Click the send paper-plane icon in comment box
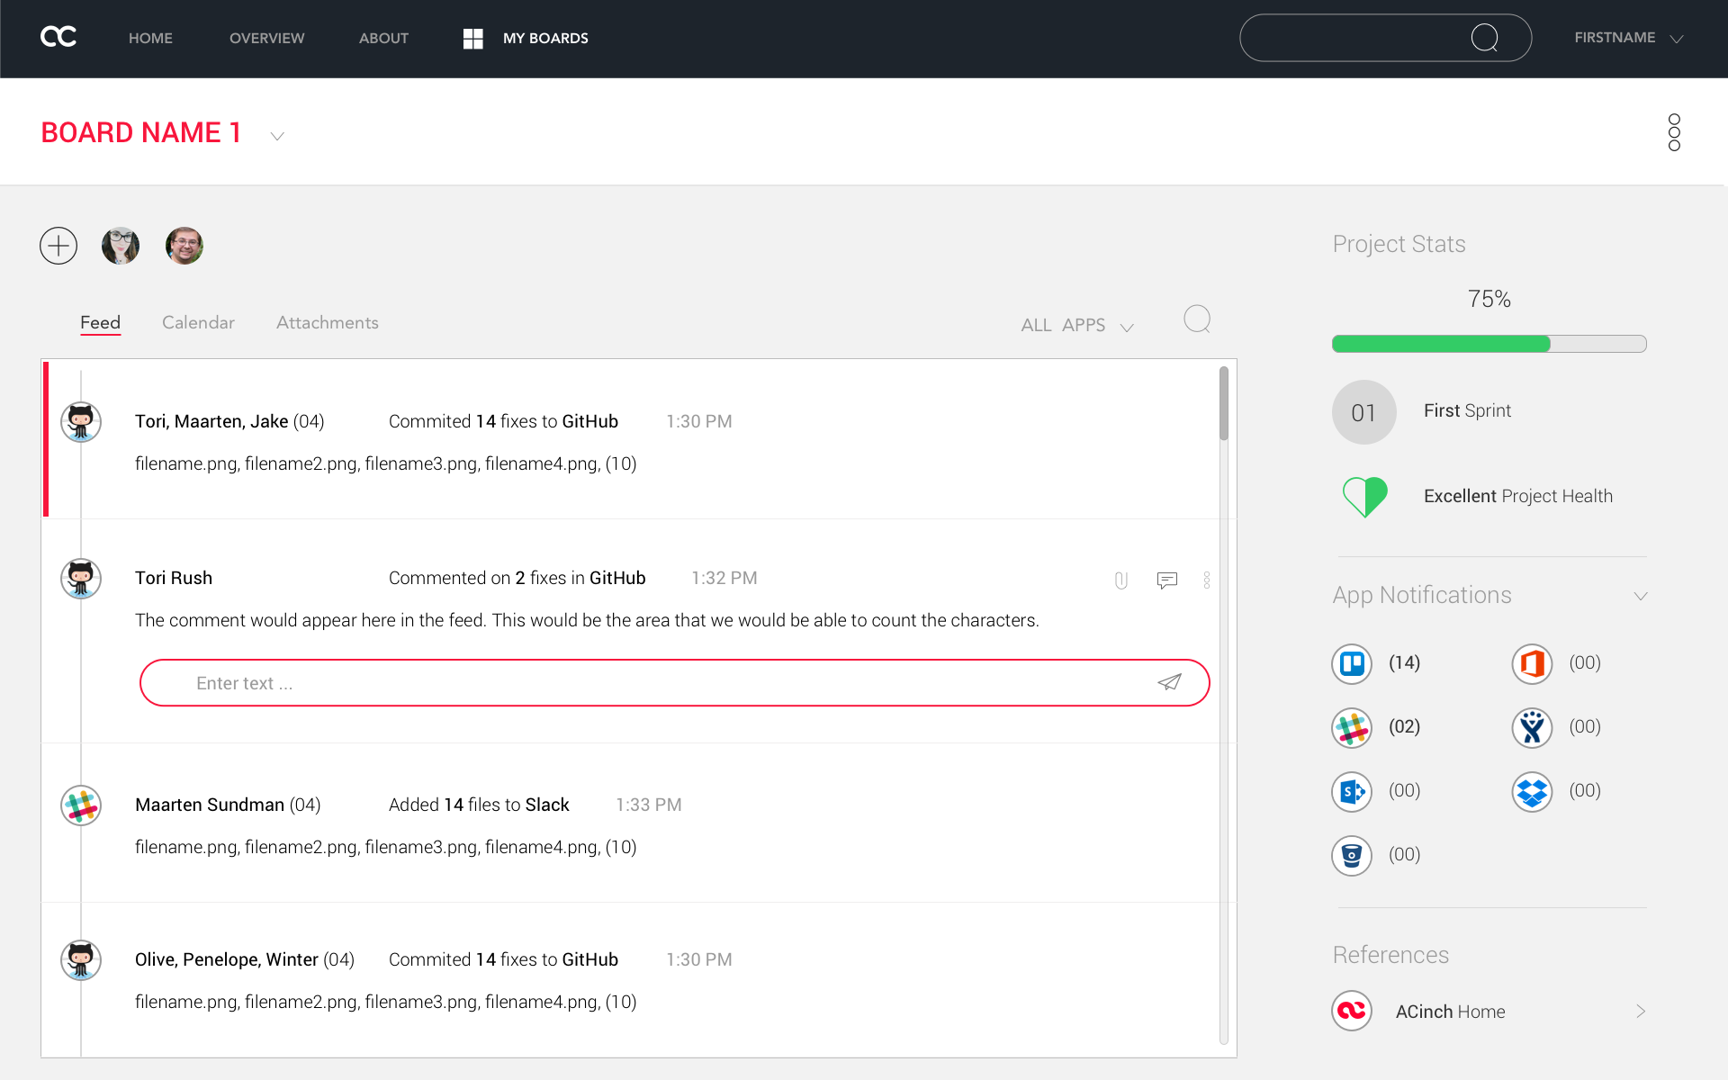Screen dimensions: 1728x1080 click(x=1169, y=682)
